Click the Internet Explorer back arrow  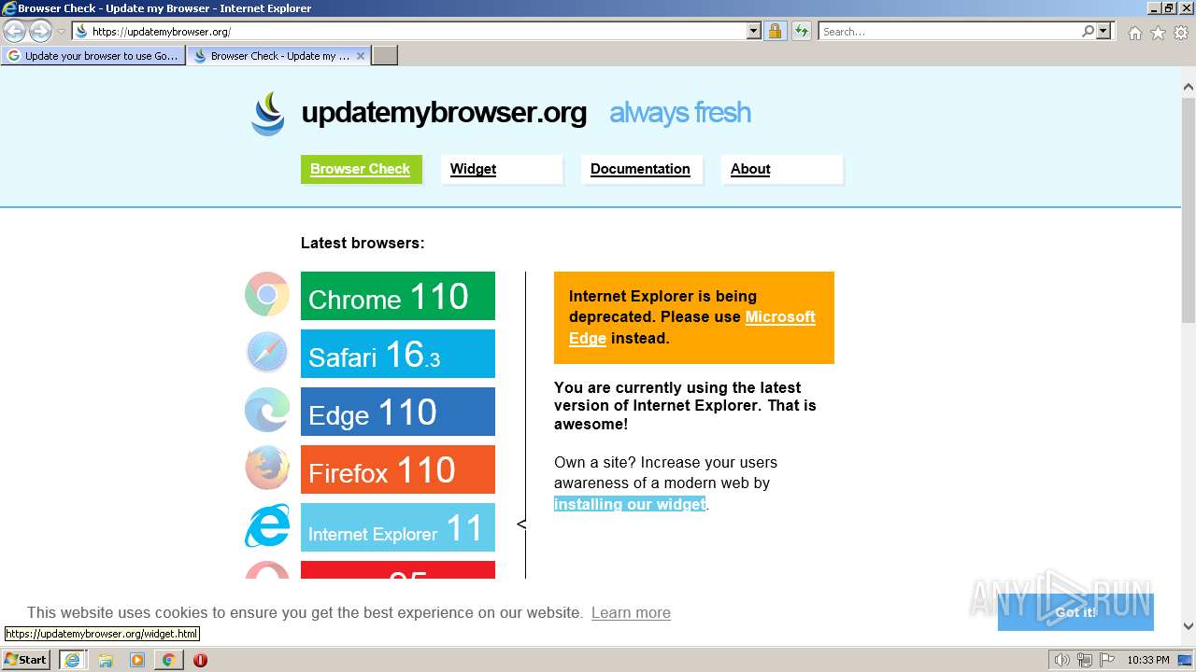coord(15,31)
